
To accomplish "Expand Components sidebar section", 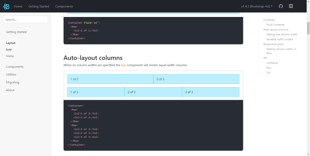I will point(14,67).
